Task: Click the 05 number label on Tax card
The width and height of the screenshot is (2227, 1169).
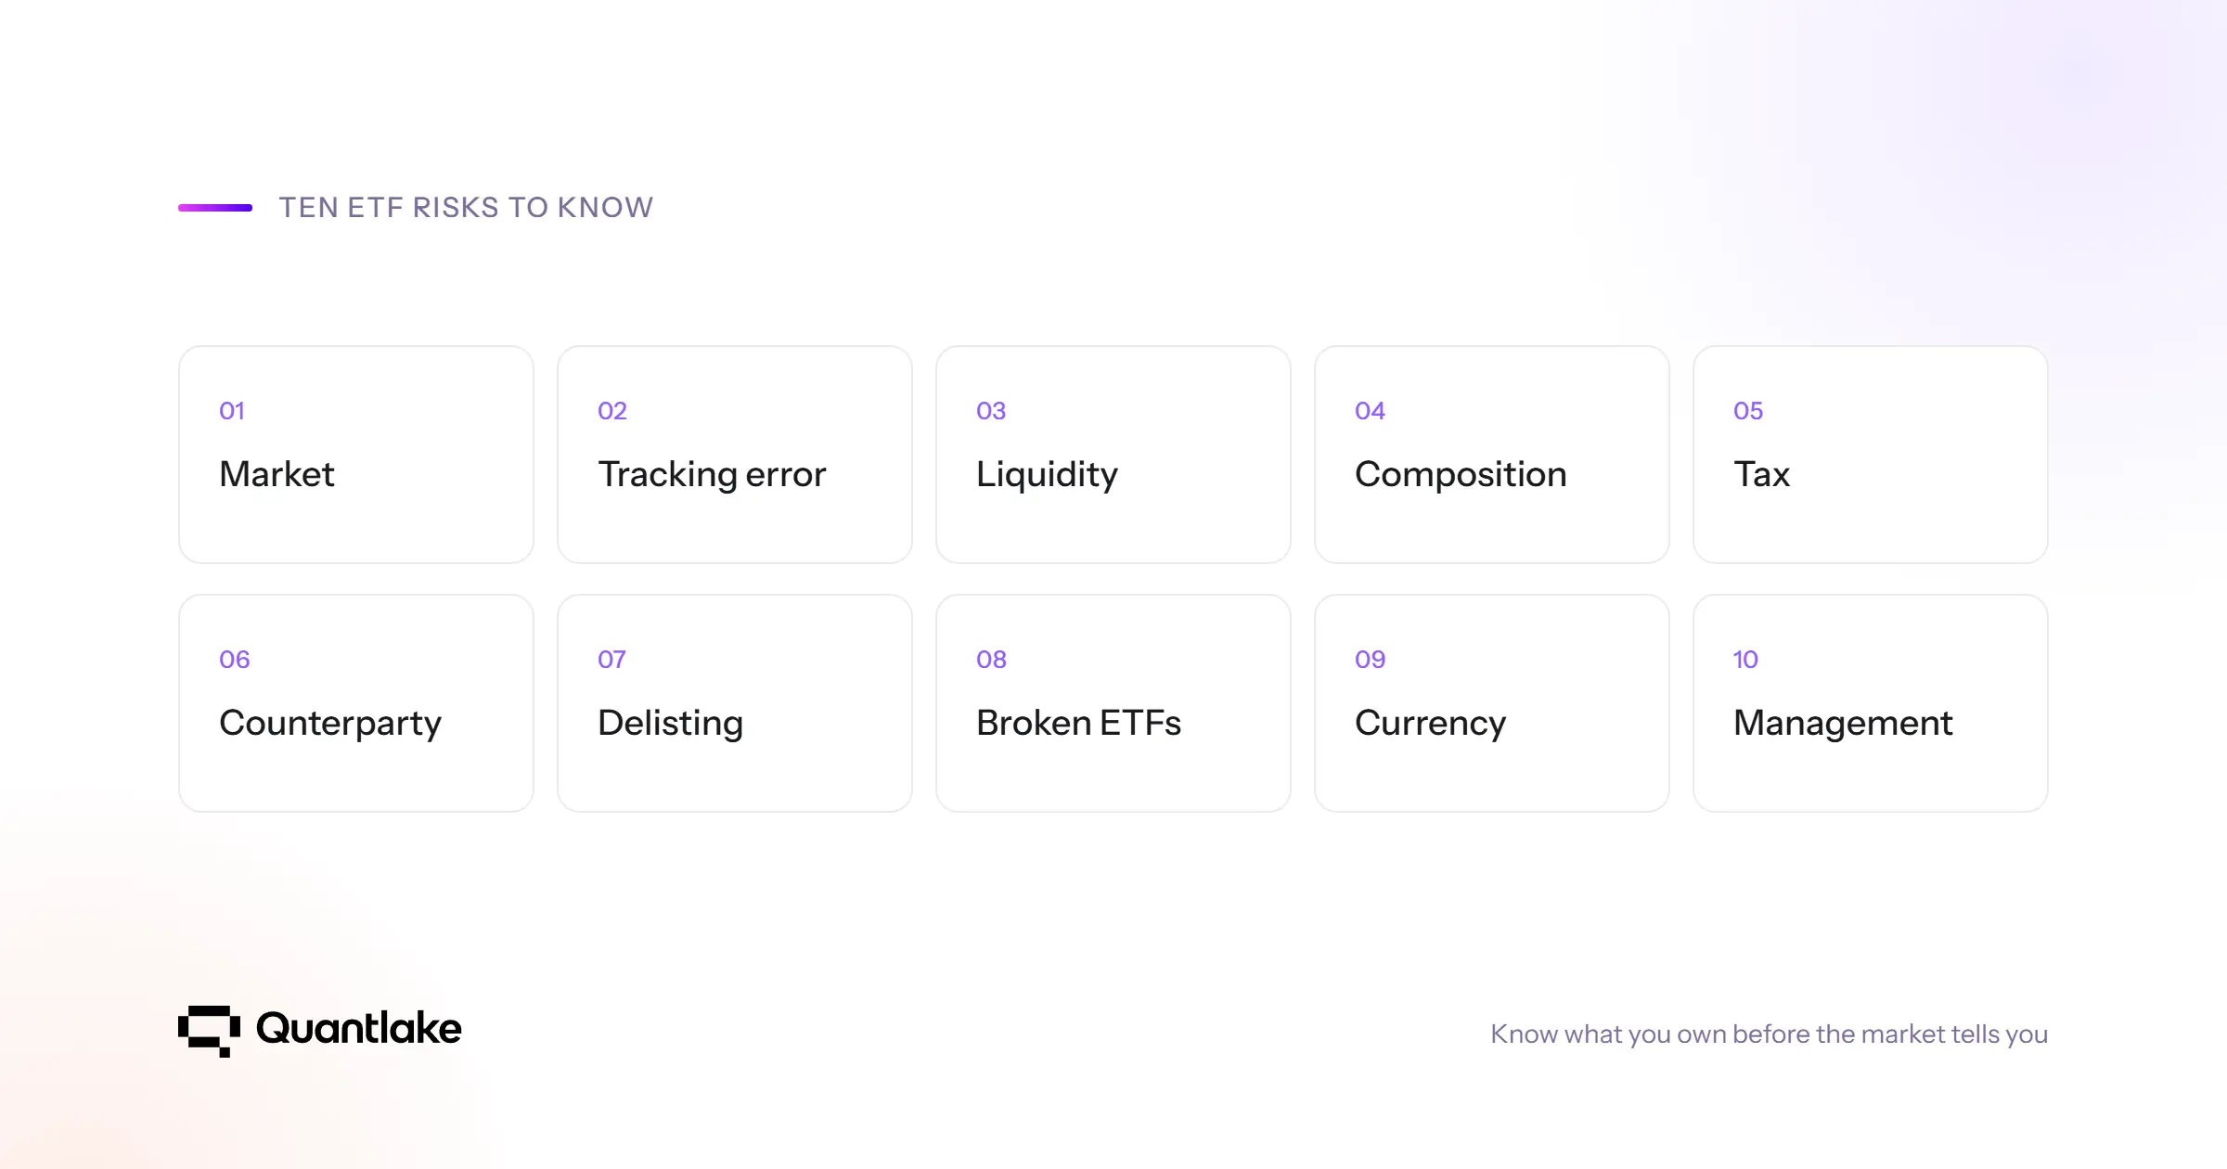Action: (1748, 411)
